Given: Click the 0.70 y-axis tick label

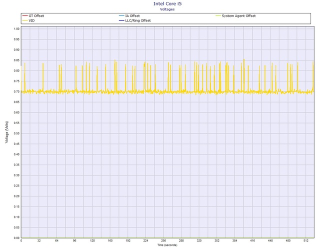Looking at the screenshot, I should coord(16,91).
